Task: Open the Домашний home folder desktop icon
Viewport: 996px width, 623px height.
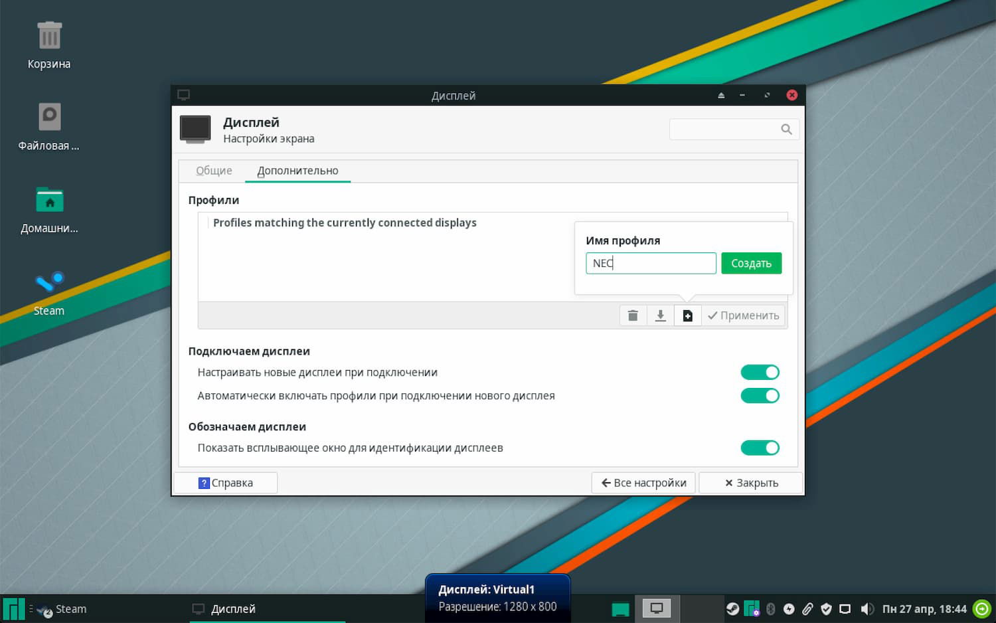Action: coord(49,209)
